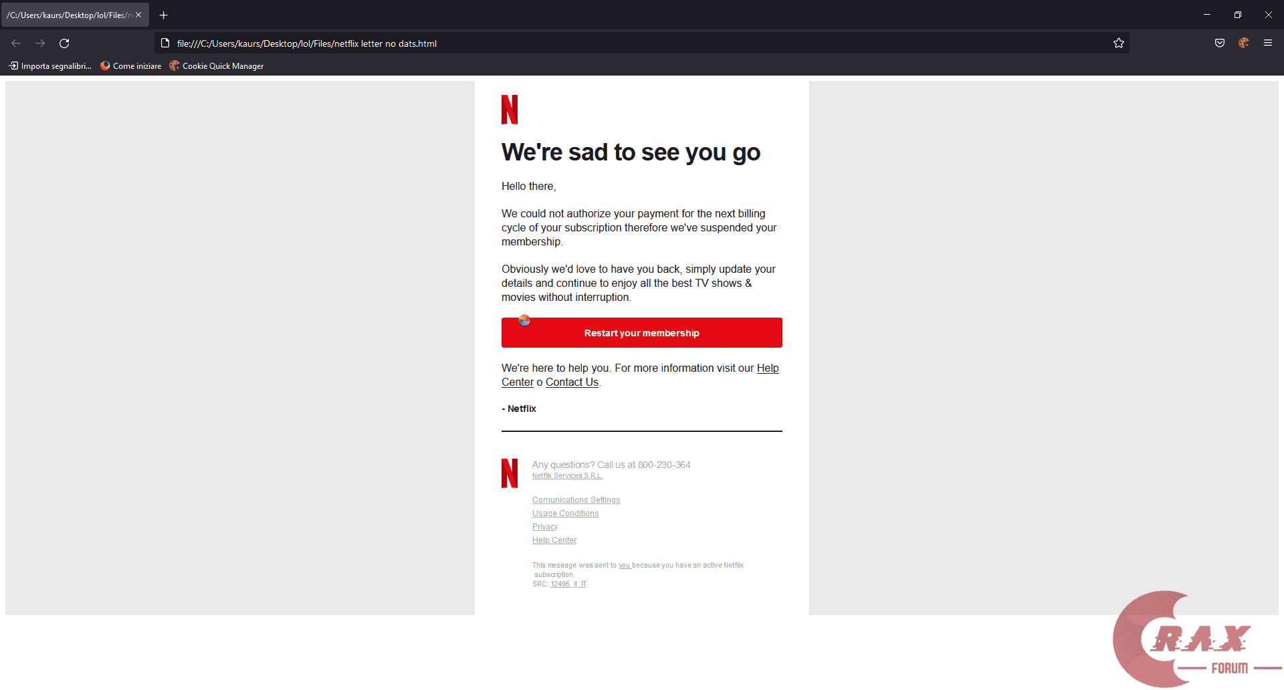The width and height of the screenshot is (1284, 690).
Task: Open the Importa segnalibri bookmark item
Action: point(50,66)
